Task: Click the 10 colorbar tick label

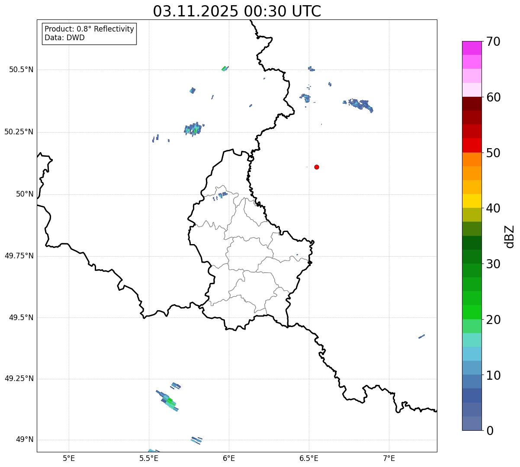Action: [x=493, y=375]
